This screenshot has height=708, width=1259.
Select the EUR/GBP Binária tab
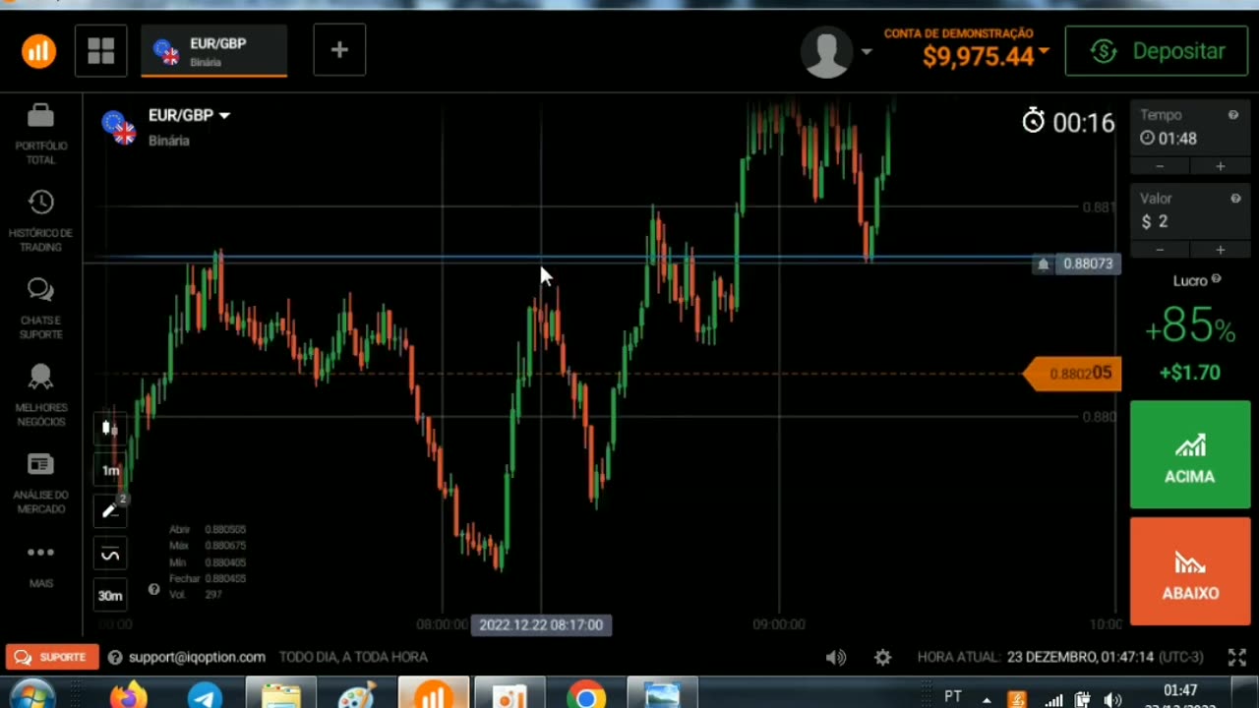pyautogui.click(x=214, y=51)
